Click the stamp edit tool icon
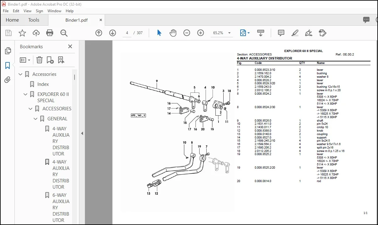 (322, 33)
